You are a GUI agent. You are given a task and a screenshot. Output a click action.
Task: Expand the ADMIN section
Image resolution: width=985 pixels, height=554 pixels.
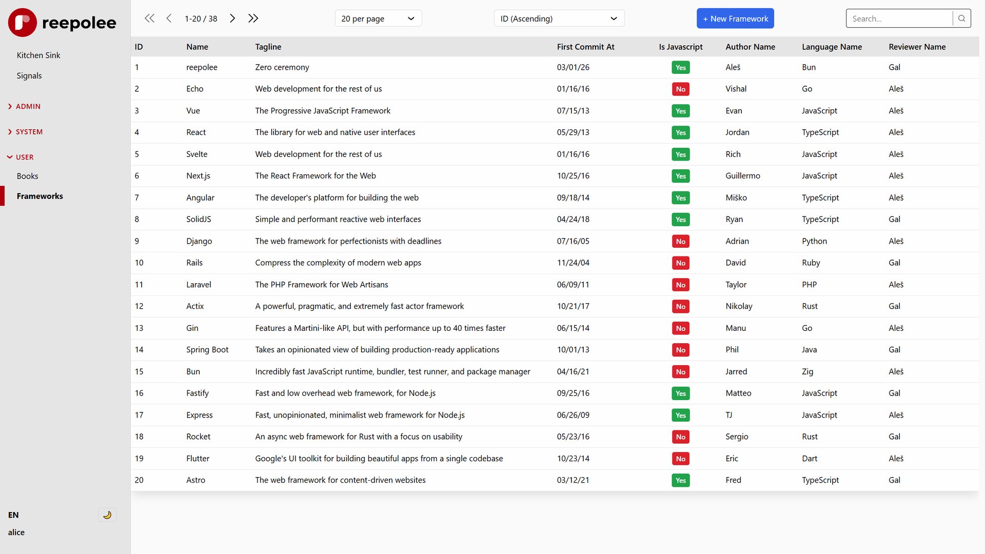[x=24, y=106]
